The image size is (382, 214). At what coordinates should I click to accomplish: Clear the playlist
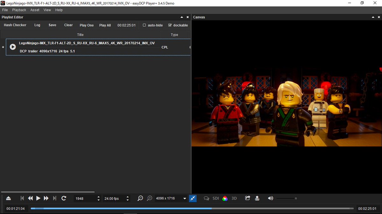[x=68, y=25]
